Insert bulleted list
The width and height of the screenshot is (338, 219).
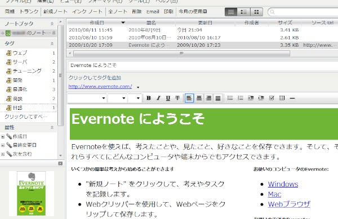click(x=230, y=98)
